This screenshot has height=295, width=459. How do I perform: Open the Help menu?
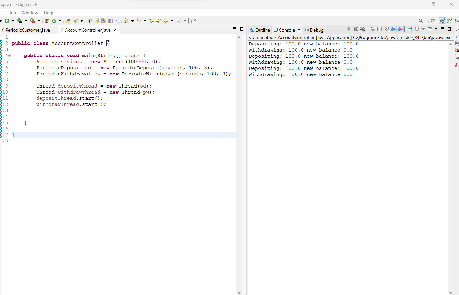pyautogui.click(x=48, y=13)
